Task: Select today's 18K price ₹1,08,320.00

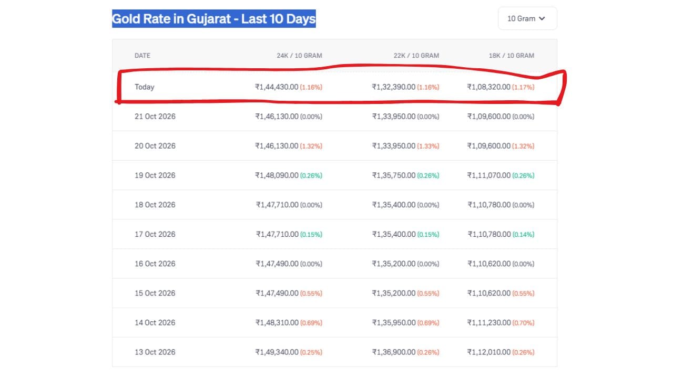Action: (488, 87)
